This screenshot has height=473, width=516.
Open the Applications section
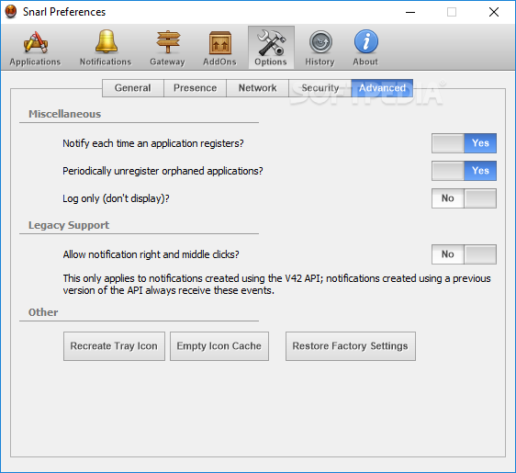pyautogui.click(x=35, y=48)
